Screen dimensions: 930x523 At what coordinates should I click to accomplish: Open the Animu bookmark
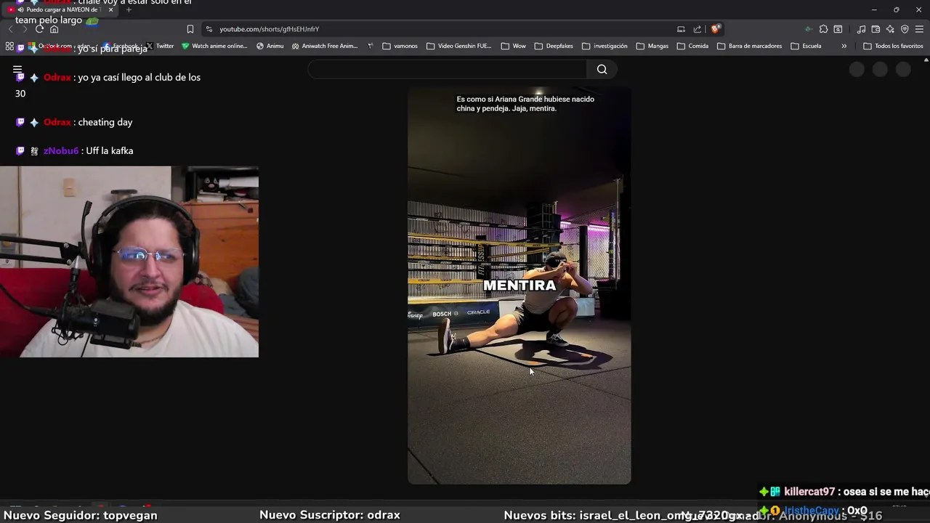(270, 46)
